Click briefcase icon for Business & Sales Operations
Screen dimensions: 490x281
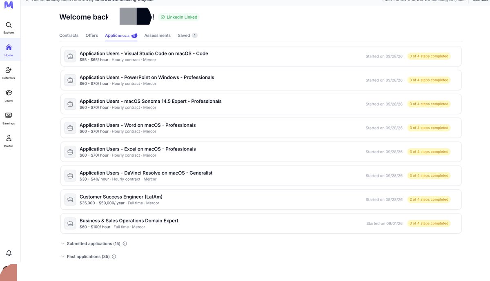pyautogui.click(x=70, y=223)
